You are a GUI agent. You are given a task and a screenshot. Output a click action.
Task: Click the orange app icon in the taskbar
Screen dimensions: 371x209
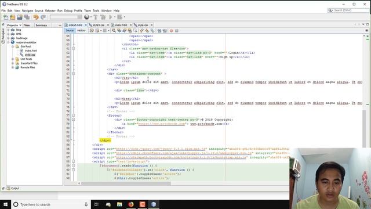click(x=142, y=204)
